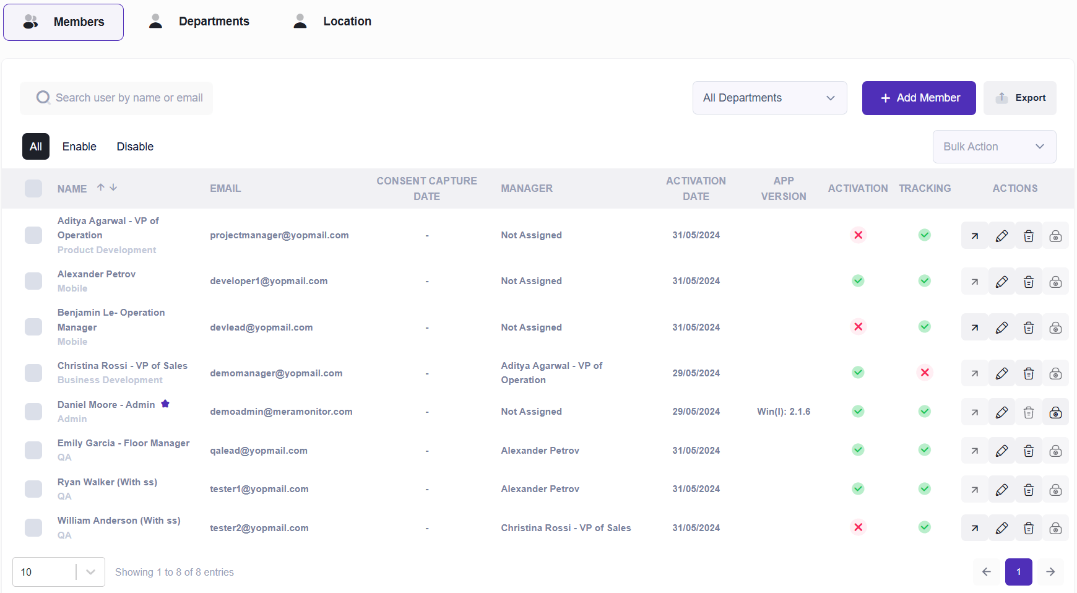The height and width of the screenshot is (593, 1077).
Task: Click red tracking cross for Christina Rossi
Action: click(x=925, y=372)
